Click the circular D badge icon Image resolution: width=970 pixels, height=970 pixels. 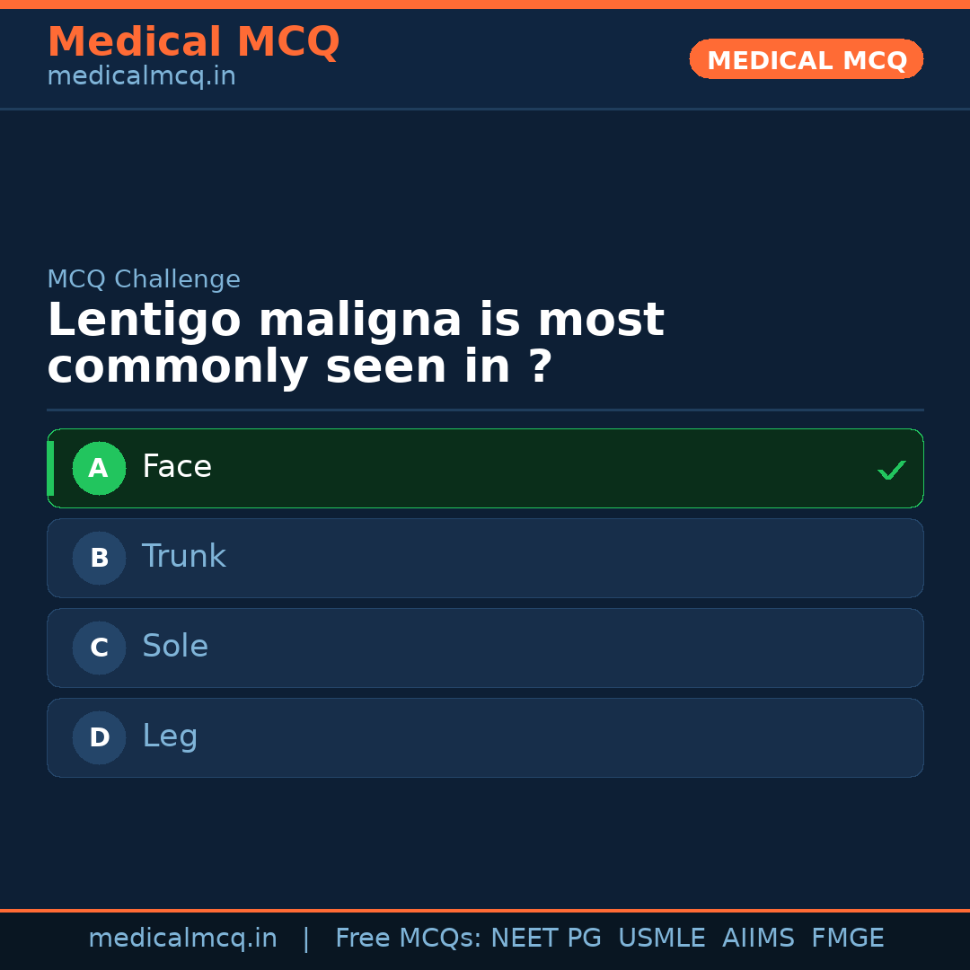pyautogui.click(x=99, y=737)
